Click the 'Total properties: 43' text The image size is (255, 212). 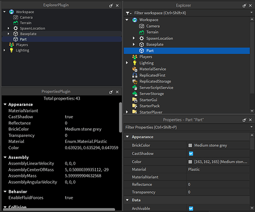click(x=62, y=98)
